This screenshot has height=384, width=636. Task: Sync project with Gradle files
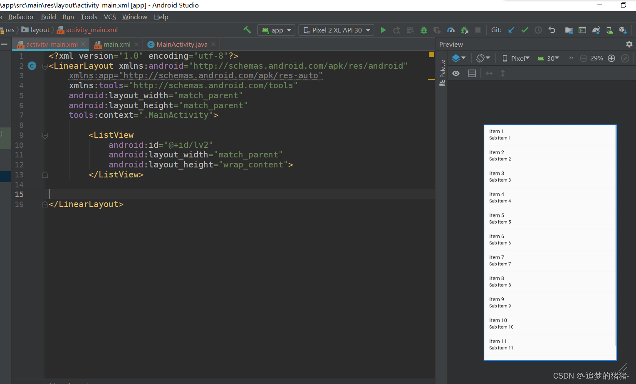[x=596, y=30]
